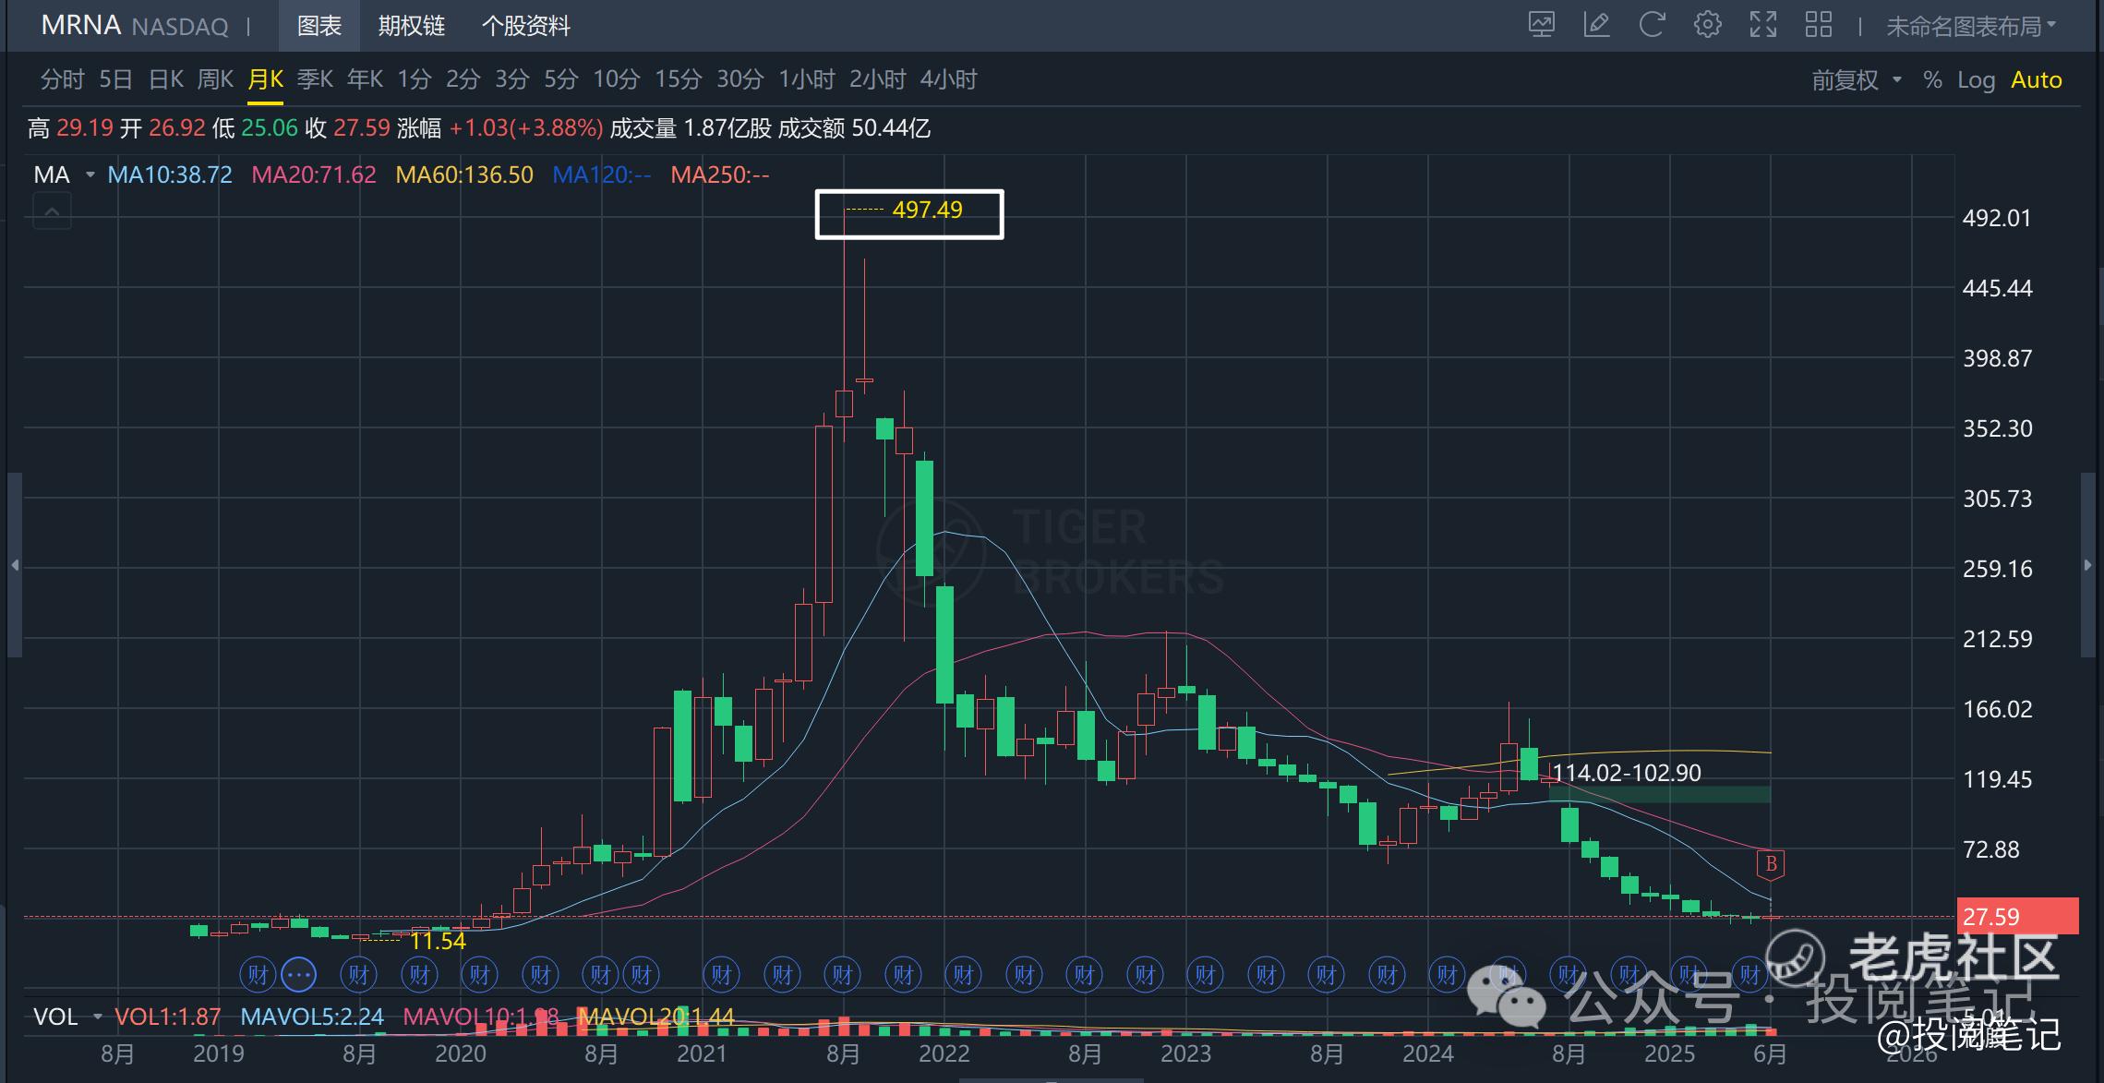Click the VOL1:1.87 volume label

167,1017
